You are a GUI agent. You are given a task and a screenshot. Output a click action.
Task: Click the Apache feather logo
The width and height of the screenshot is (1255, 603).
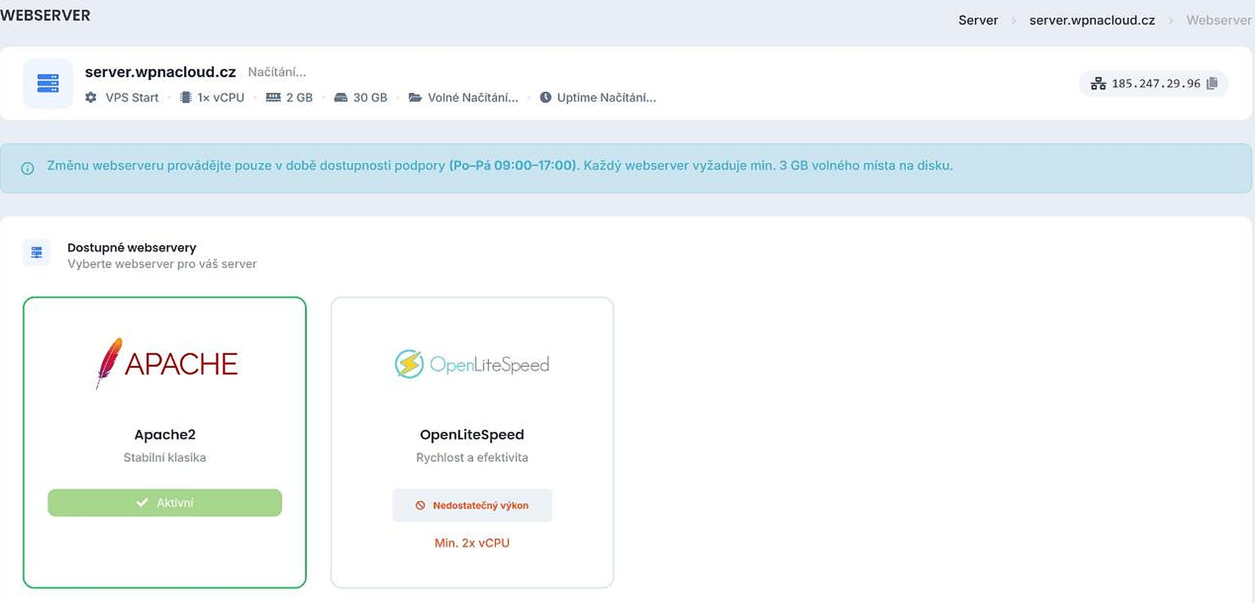pyautogui.click(x=109, y=363)
